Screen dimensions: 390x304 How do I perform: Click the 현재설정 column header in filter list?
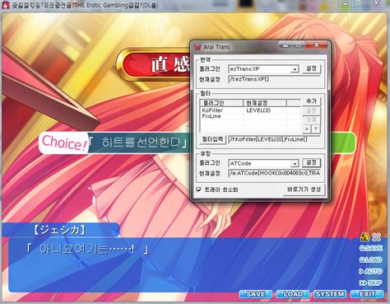[265, 103]
